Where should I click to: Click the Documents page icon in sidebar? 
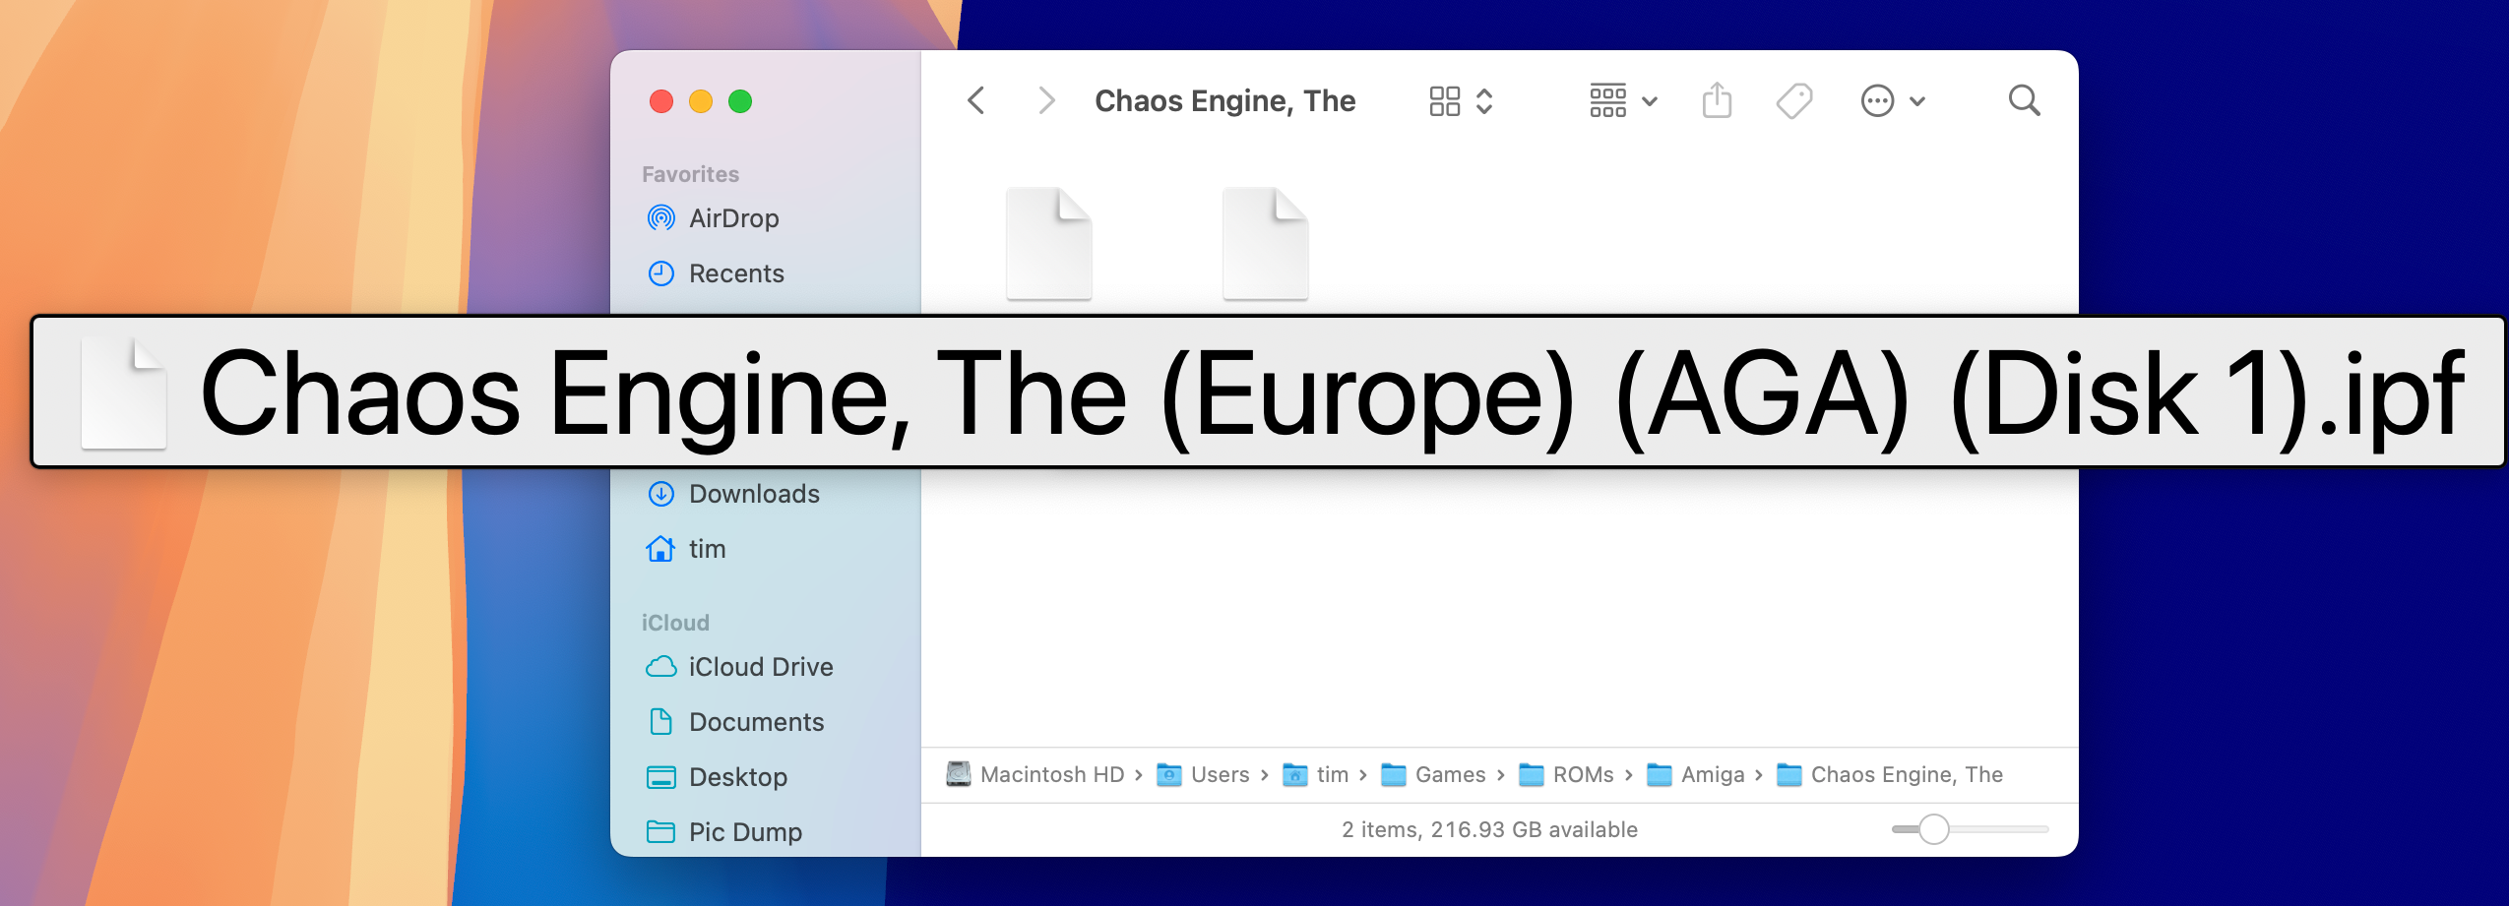coord(661,722)
